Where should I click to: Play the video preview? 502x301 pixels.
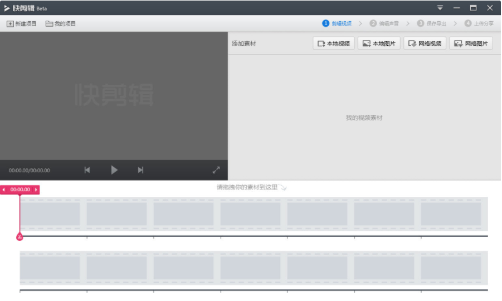click(x=114, y=170)
